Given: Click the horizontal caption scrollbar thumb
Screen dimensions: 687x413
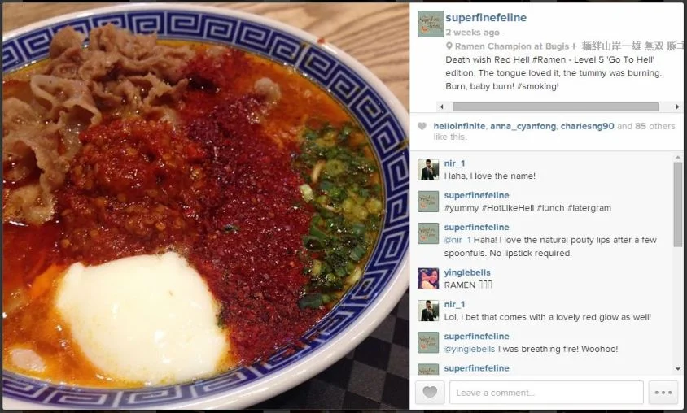Looking at the screenshot, I should point(555,107).
